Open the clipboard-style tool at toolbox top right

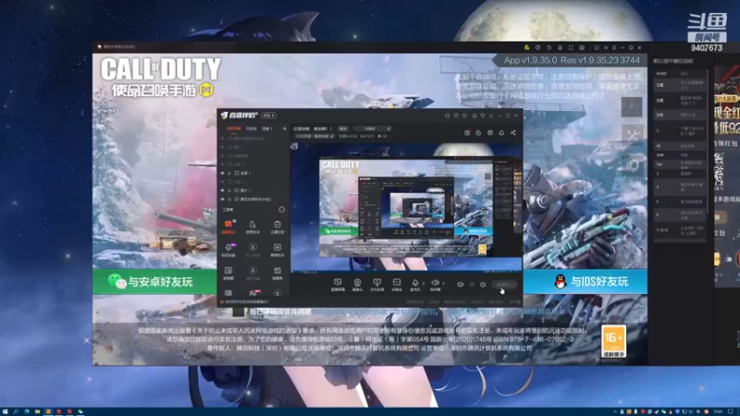click(277, 226)
